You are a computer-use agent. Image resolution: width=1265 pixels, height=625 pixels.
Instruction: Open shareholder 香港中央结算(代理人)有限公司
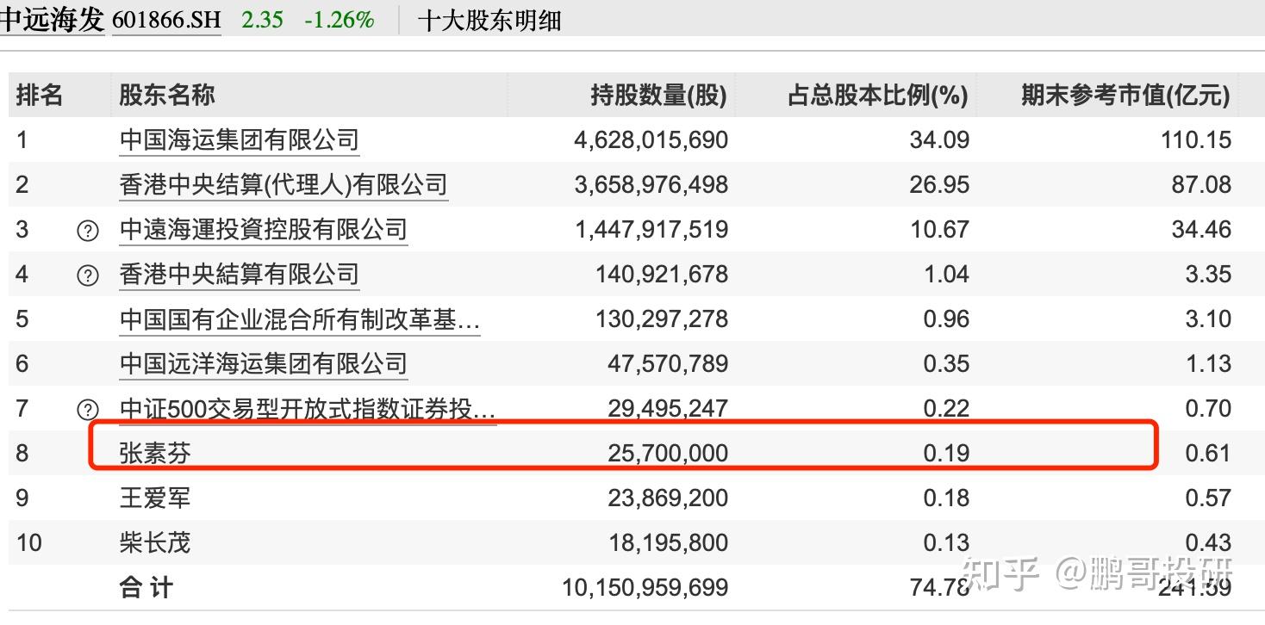pyautogui.click(x=284, y=185)
